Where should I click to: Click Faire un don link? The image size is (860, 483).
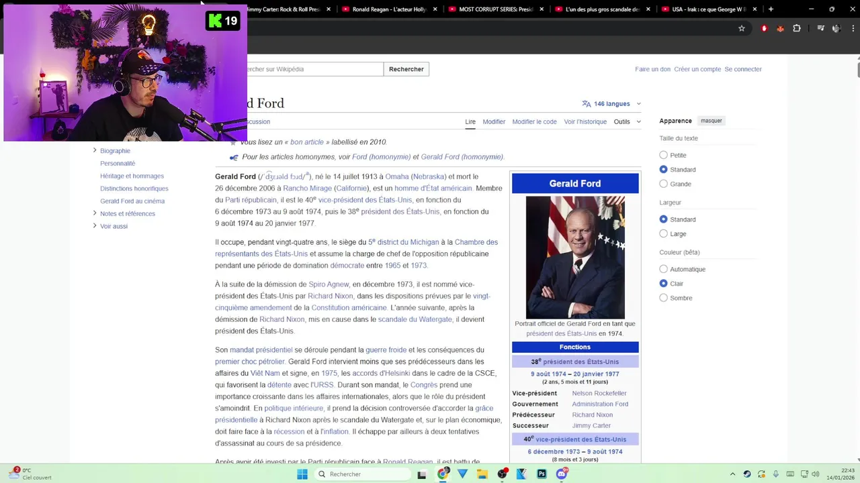point(652,69)
